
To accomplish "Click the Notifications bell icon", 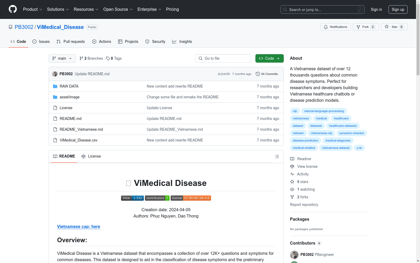I will point(326,27).
